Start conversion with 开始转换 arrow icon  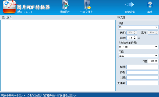coord(130,5)
